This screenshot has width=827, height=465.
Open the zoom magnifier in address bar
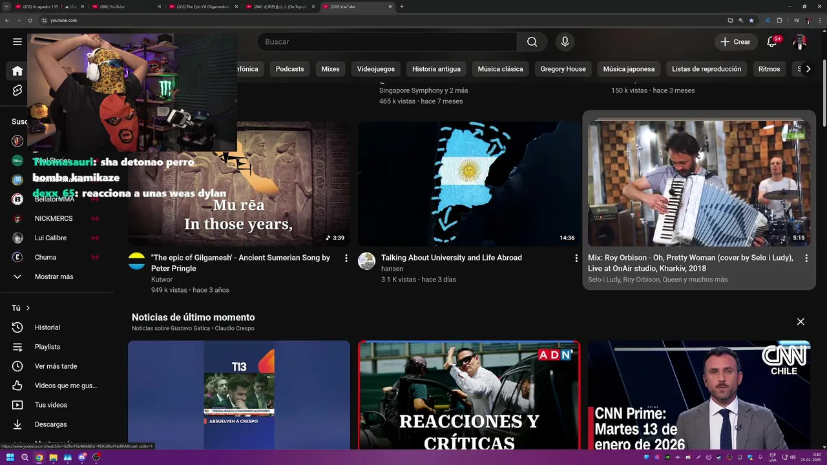coord(740,20)
